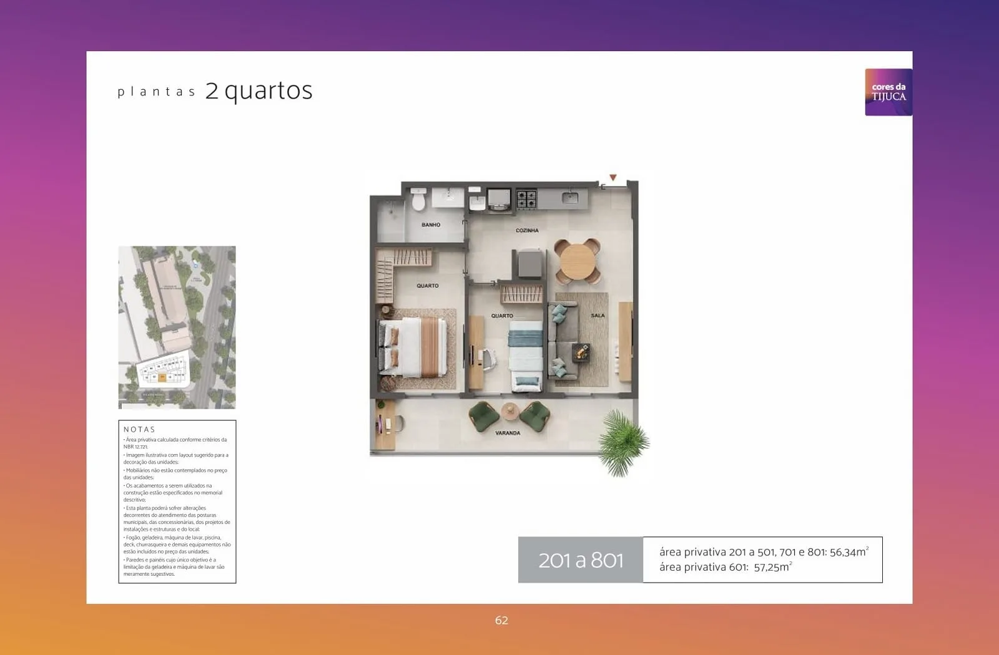Viewport: 999px width, 655px height.
Task: Click the 'VARANDA' room label
Action: tap(508, 433)
